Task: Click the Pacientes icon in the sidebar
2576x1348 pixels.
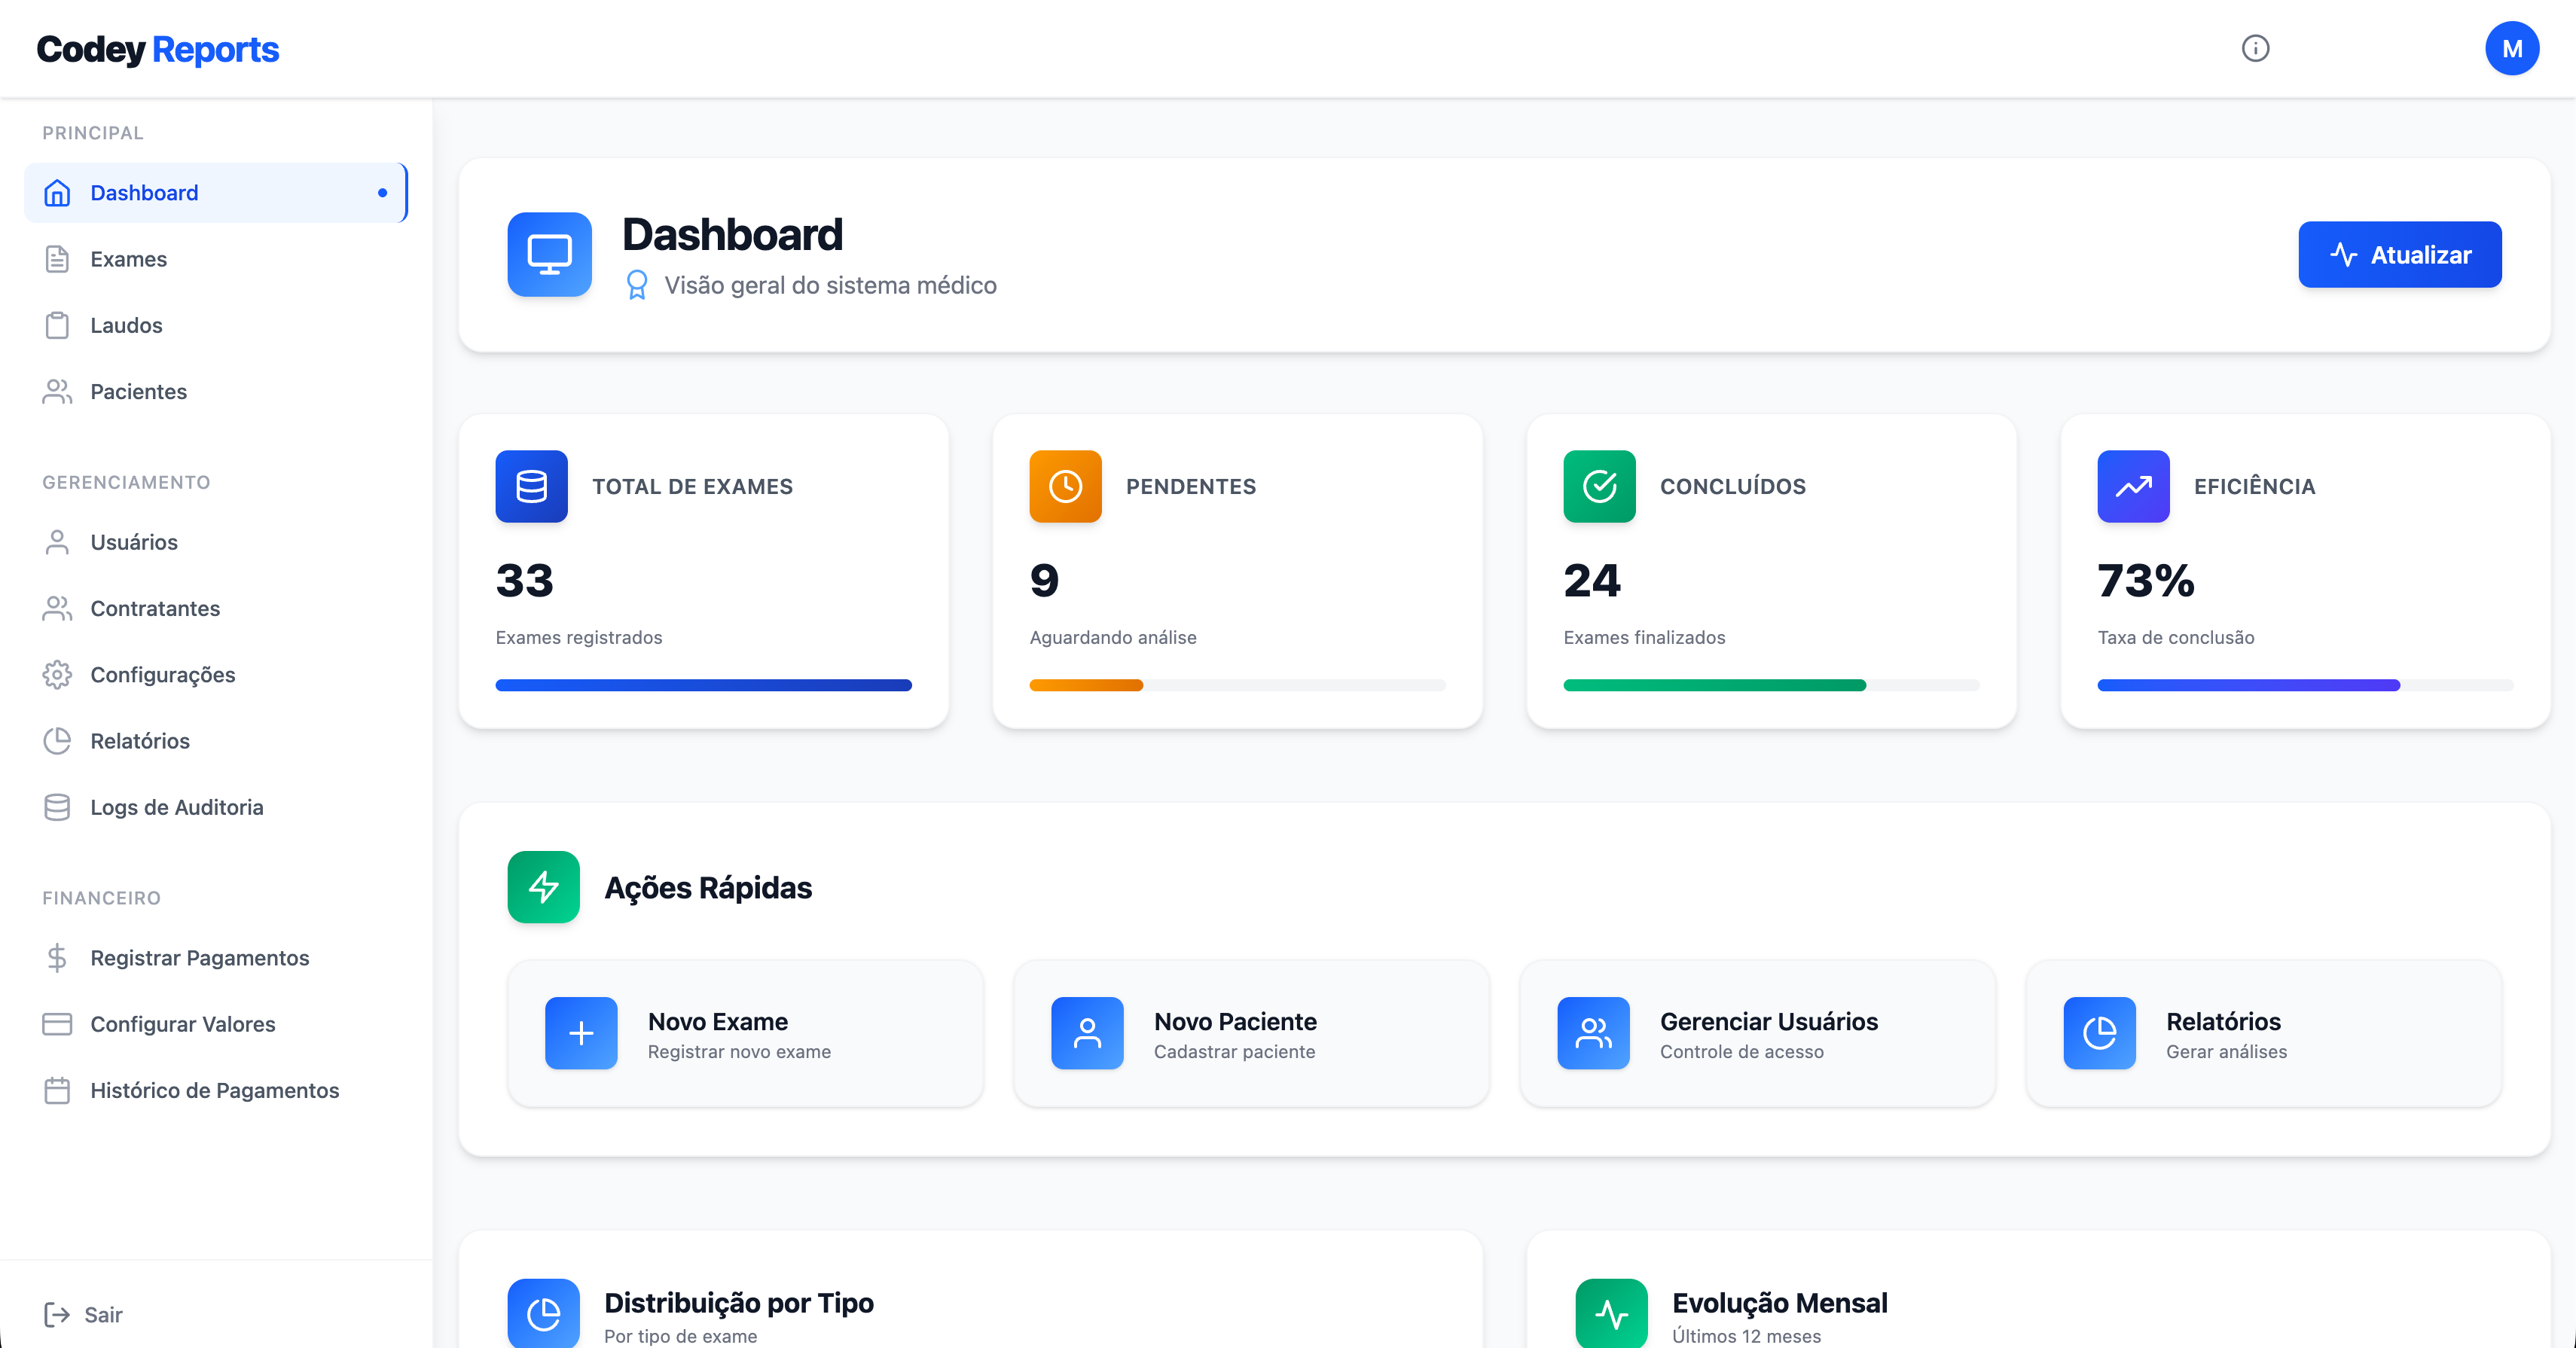Action: 57,391
